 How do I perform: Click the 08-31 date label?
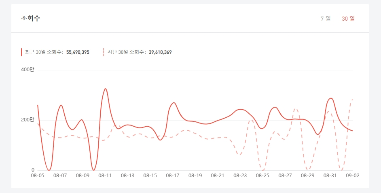click(330, 176)
